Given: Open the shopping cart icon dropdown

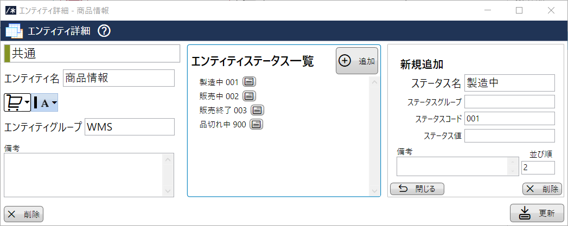Looking at the screenshot, I should click(17, 102).
